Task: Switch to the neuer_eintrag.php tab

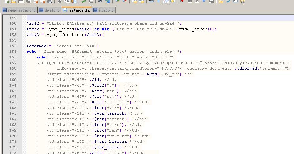Action: [19, 10]
